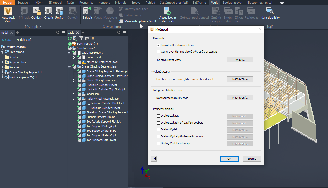Enable 'Dialog Zařadit' suppression checkbox
Screen dimensions: 328x188
[x=158, y=116]
